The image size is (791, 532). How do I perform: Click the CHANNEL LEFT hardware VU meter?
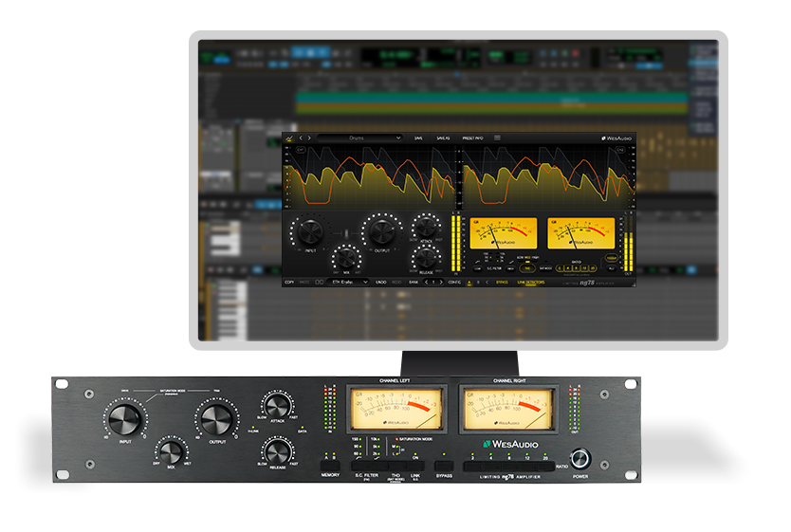pyautogui.click(x=396, y=409)
